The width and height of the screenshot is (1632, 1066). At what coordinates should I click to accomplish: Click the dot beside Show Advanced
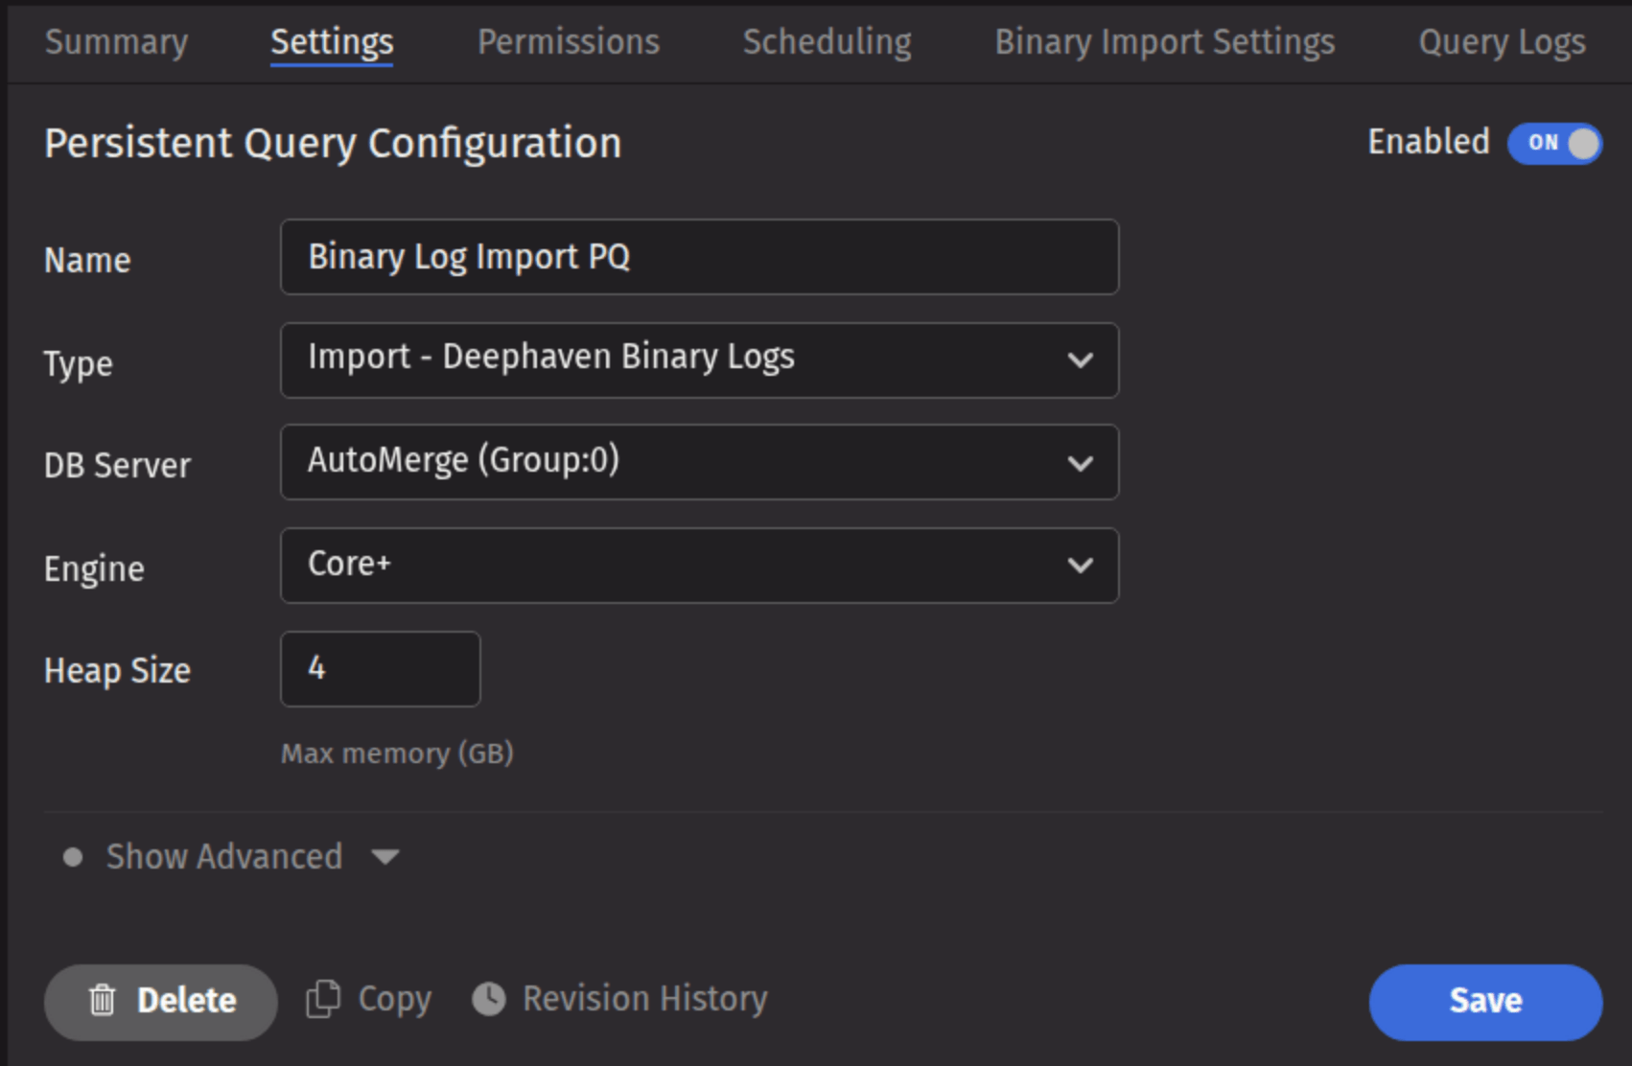click(x=73, y=856)
